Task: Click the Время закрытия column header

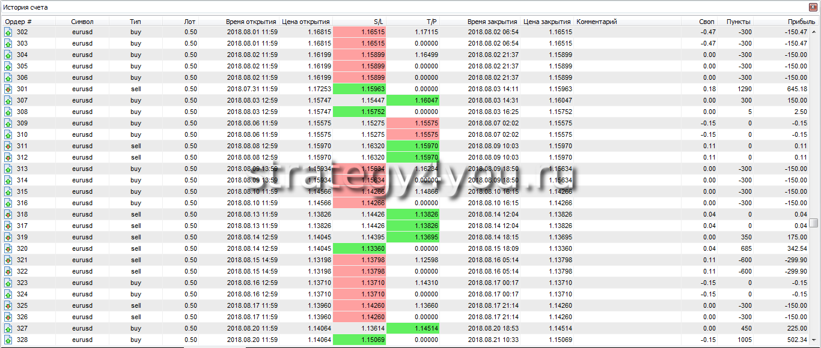Action: (x=492, y=22)
